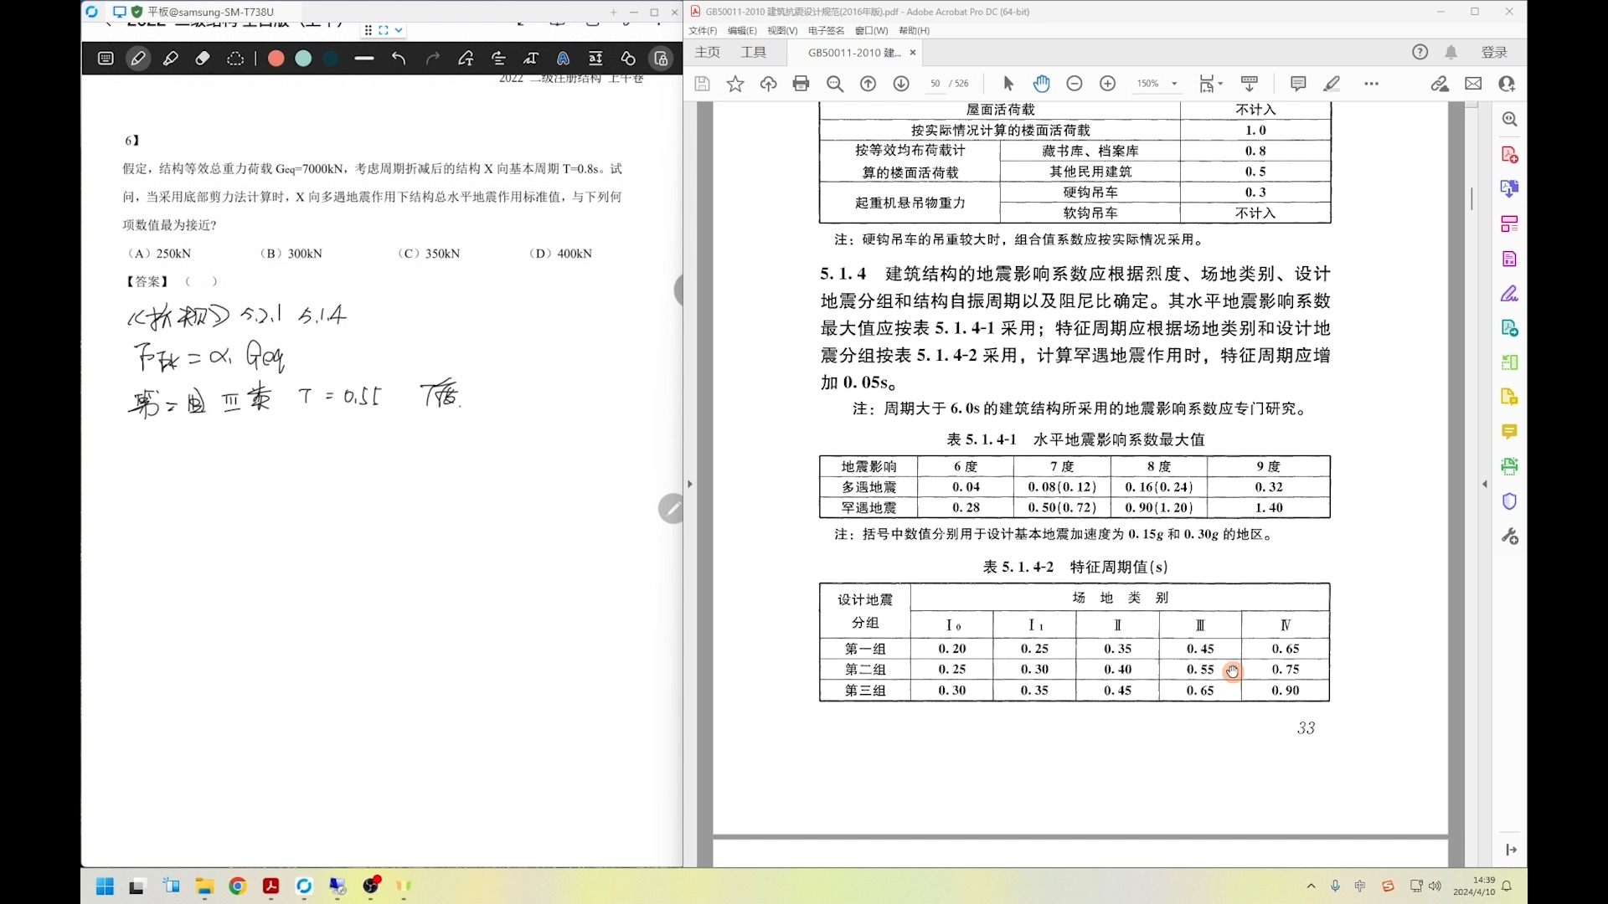Screen dimensions: 1608x904
Task: Choose the teal pen color
Action: [303, 59]
